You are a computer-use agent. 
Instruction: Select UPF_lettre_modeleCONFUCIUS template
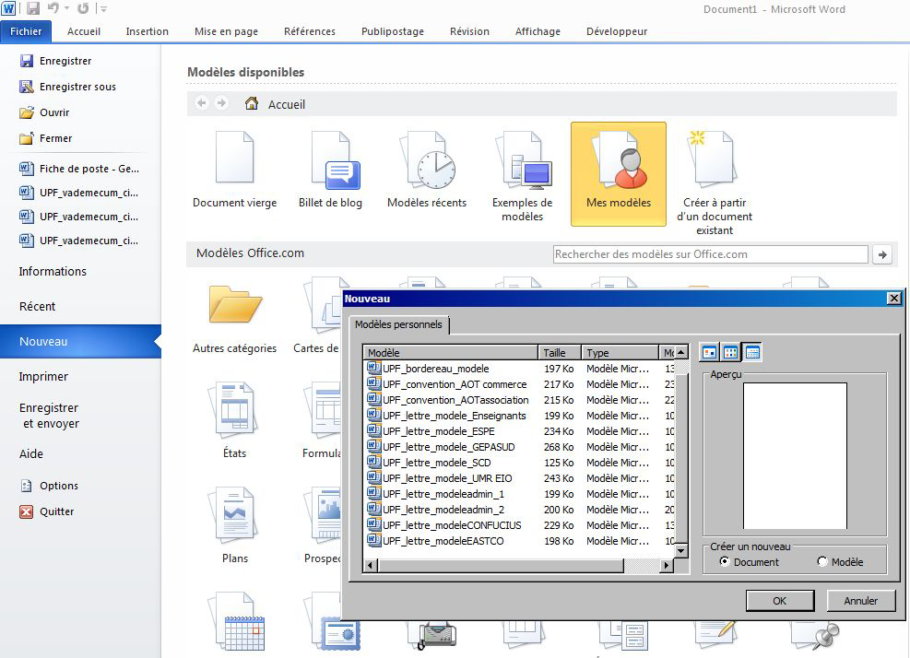click(x=444, y=525)
